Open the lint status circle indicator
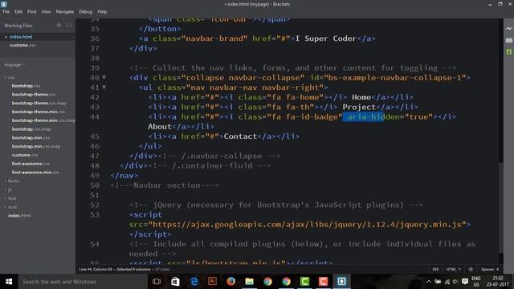This screenshot has width=514, height=289. point(471,270)
